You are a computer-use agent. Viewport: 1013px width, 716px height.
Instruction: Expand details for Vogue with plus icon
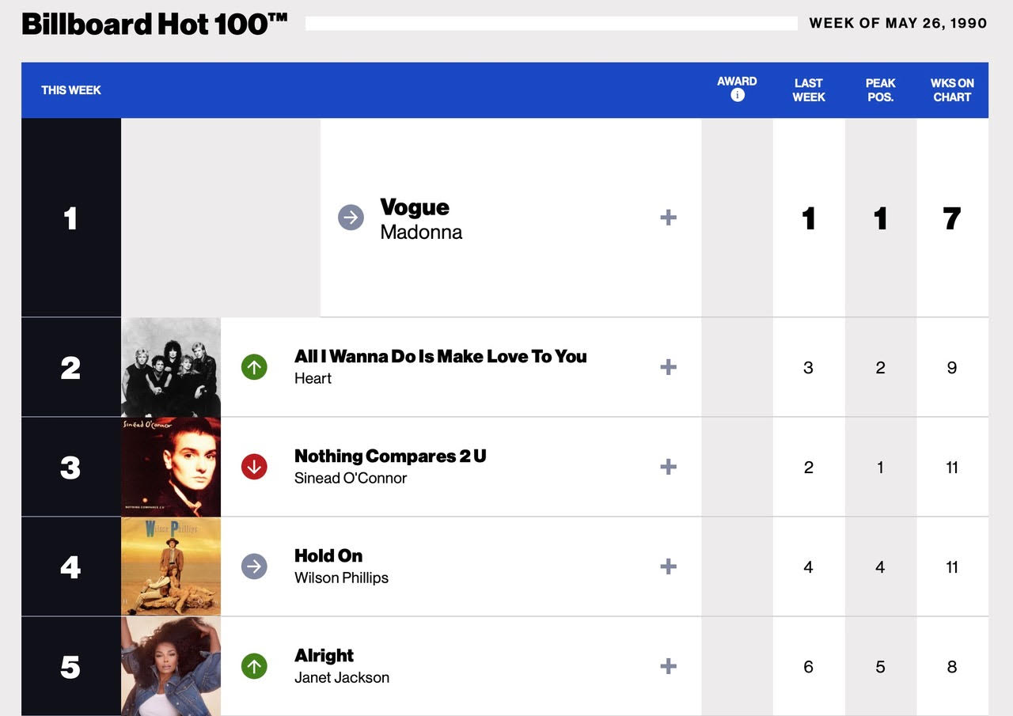click(669, 218)
